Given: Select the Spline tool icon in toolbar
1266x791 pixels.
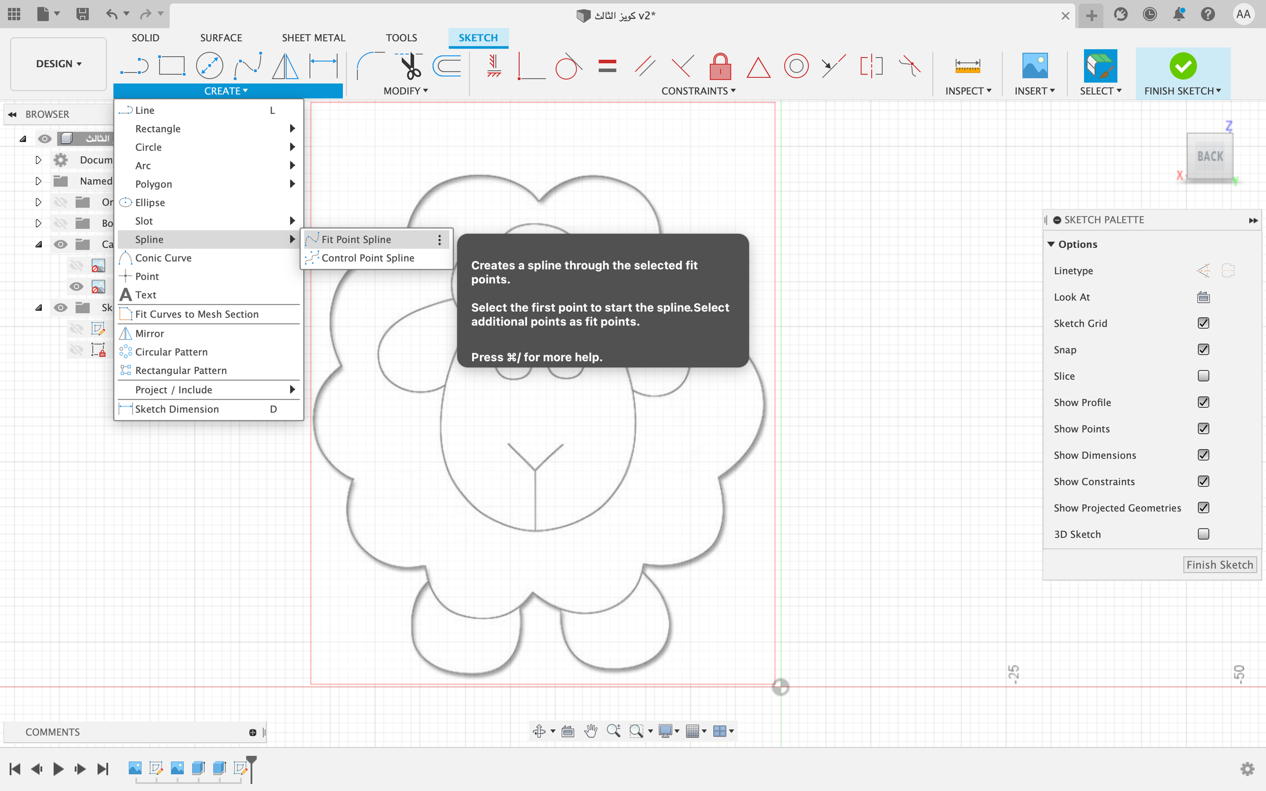Looking at the screenshot, I should pyautogui.click(x=248, y=66).
